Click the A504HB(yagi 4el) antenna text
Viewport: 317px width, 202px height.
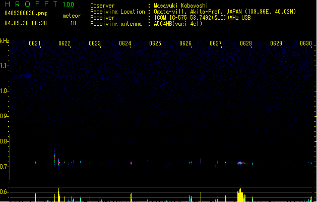click(178, 24)
